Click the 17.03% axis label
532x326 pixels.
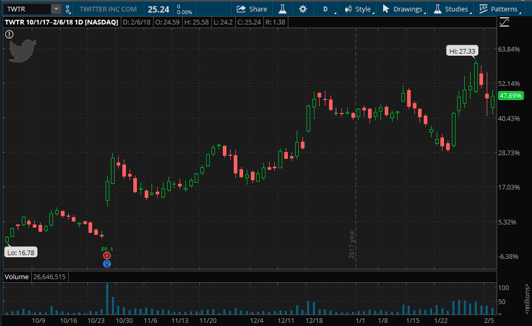[509, 187]
